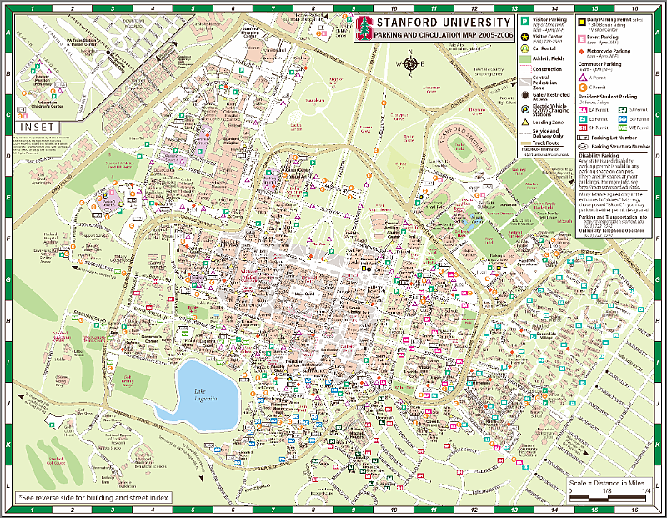Click the Visitor Center star legend icon
The image size is (667, 518).
[x=525, y=37]
